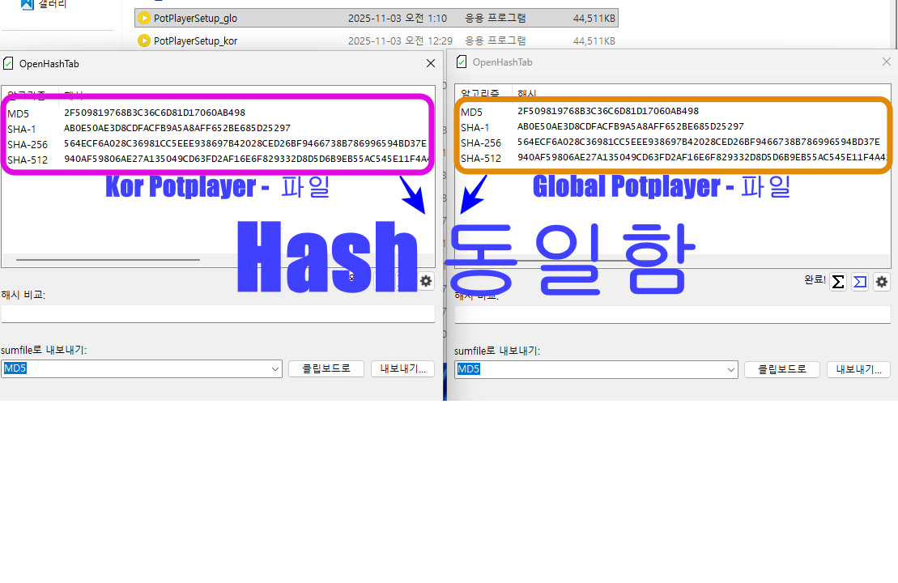Viewport: 898px width, 583px height.
Task: Click the PotPlayerSetup_kor yellow file icon
Action: point(144,40)
